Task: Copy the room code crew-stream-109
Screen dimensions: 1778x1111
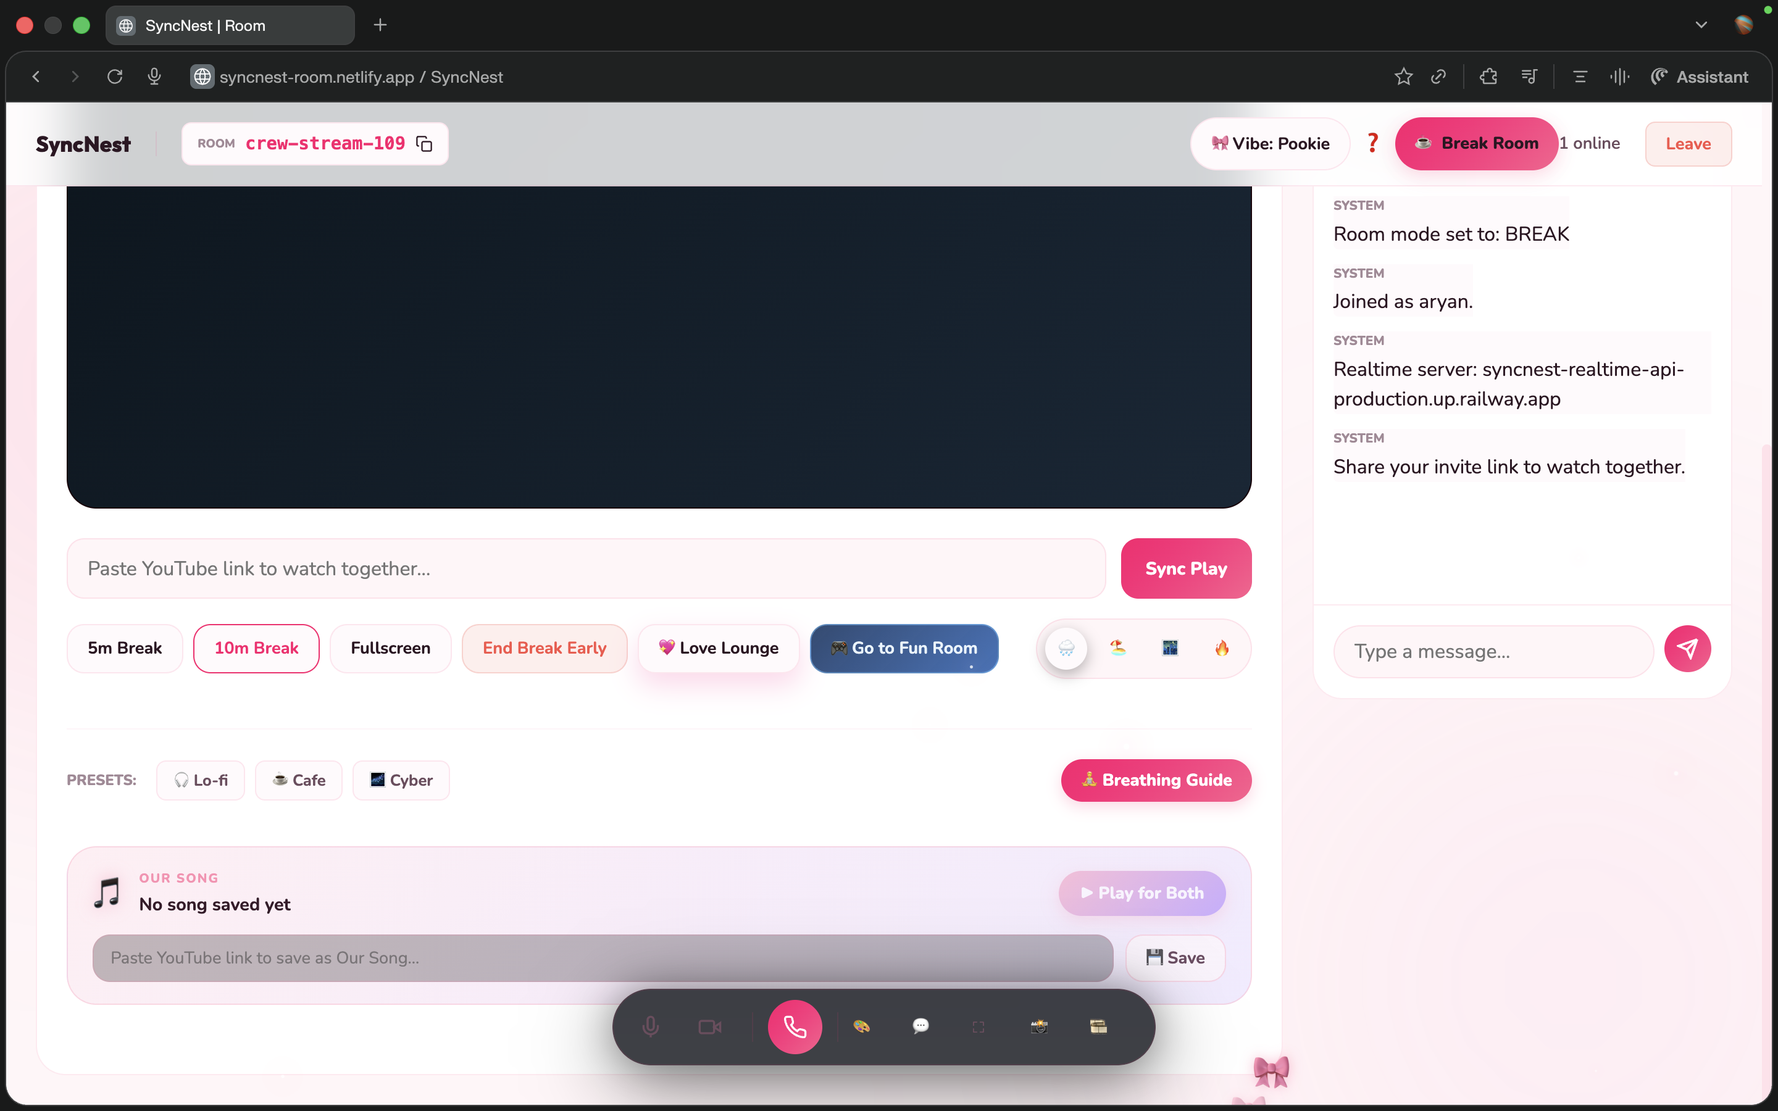Action: click(424, 144)
